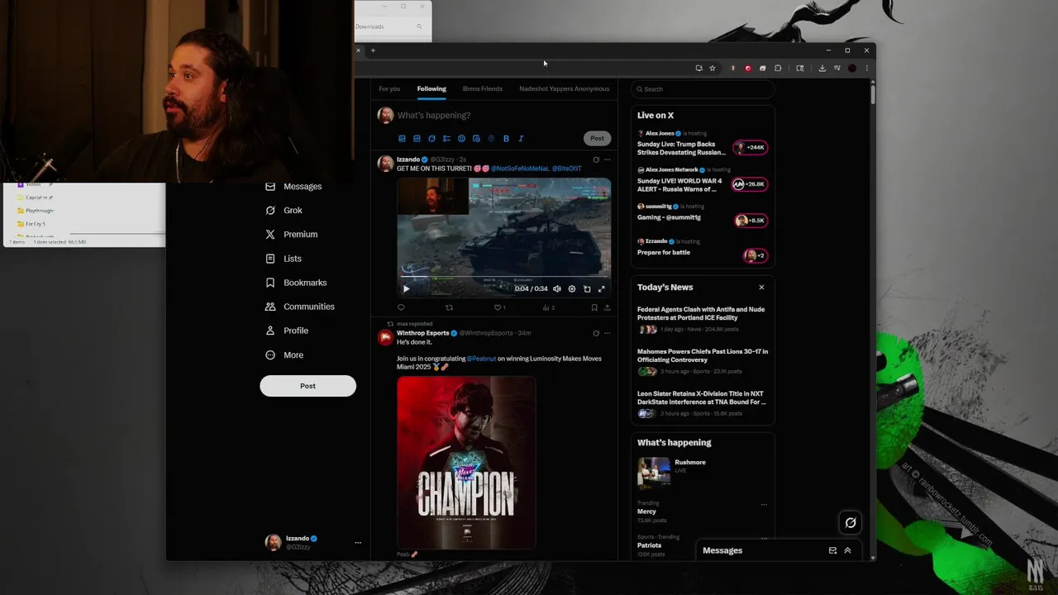Bookmark Izzando's turret post
The height and width of the screenshot is (595, 1058).
[x=594, y=307]
